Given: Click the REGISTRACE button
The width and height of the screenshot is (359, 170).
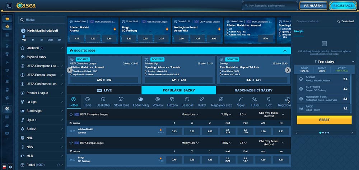Looking at the screenshot, I should click(343, 6).
